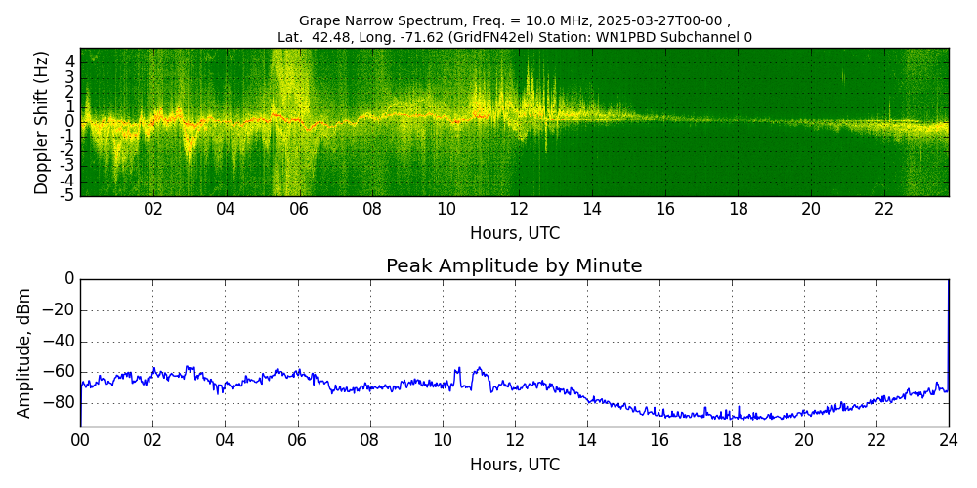This screenshot has height=488, width=977.
Task: Click the station WN1PBD subtitle line
Action: click(x=514, y=37)
